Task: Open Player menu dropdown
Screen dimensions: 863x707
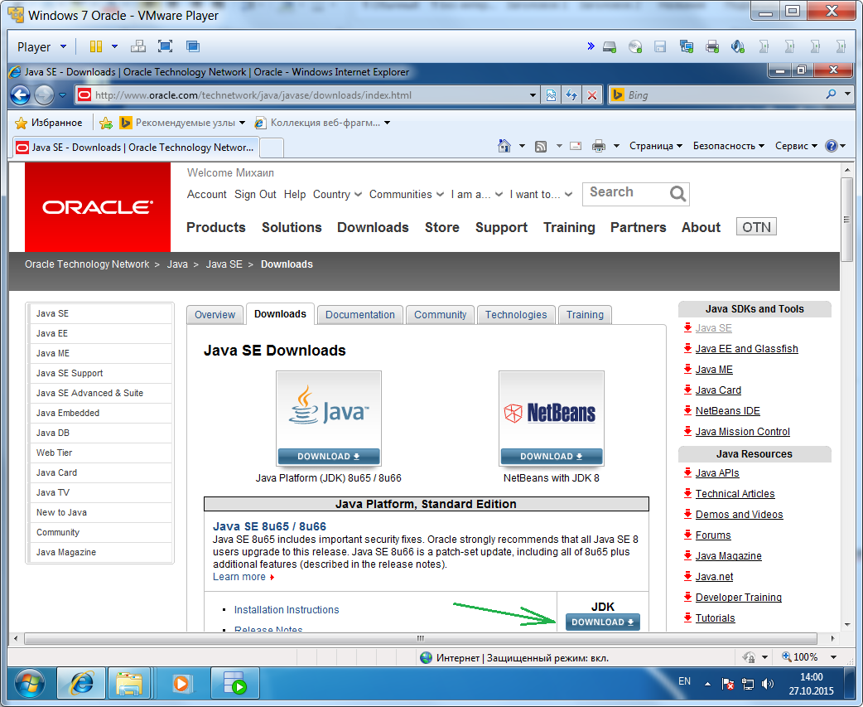Action: (x=42, y=46)
